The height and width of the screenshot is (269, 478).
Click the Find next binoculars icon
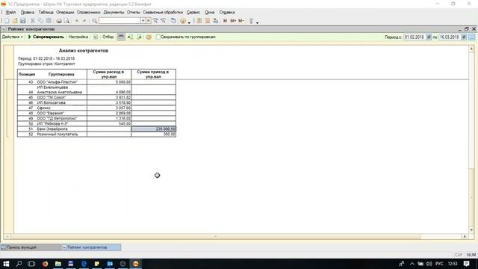tap(155, 21)
